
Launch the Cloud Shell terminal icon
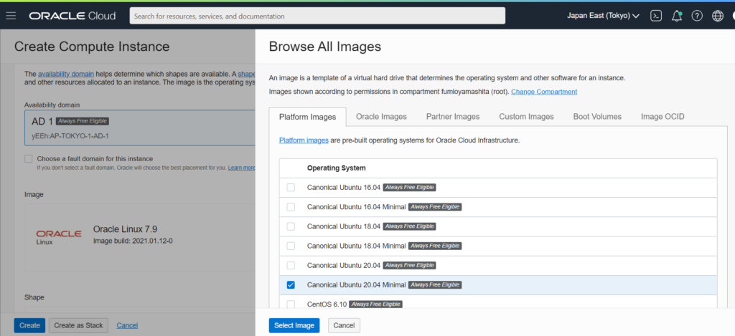[x=655, y=16]
